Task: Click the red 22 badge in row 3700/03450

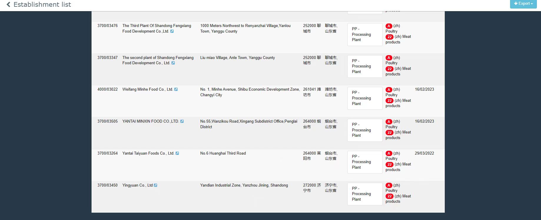Action: pos(389,196)
